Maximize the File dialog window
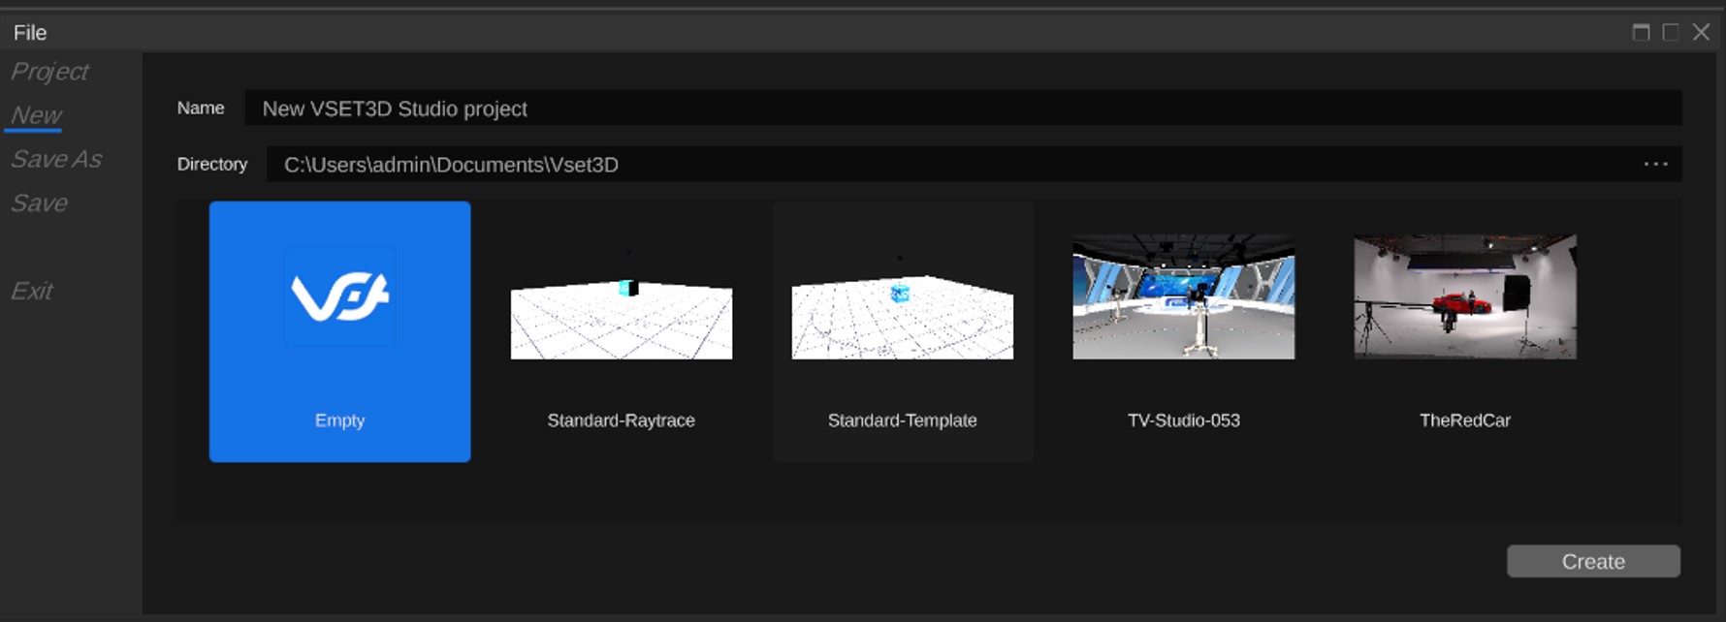 click(x=1671, y=32)
